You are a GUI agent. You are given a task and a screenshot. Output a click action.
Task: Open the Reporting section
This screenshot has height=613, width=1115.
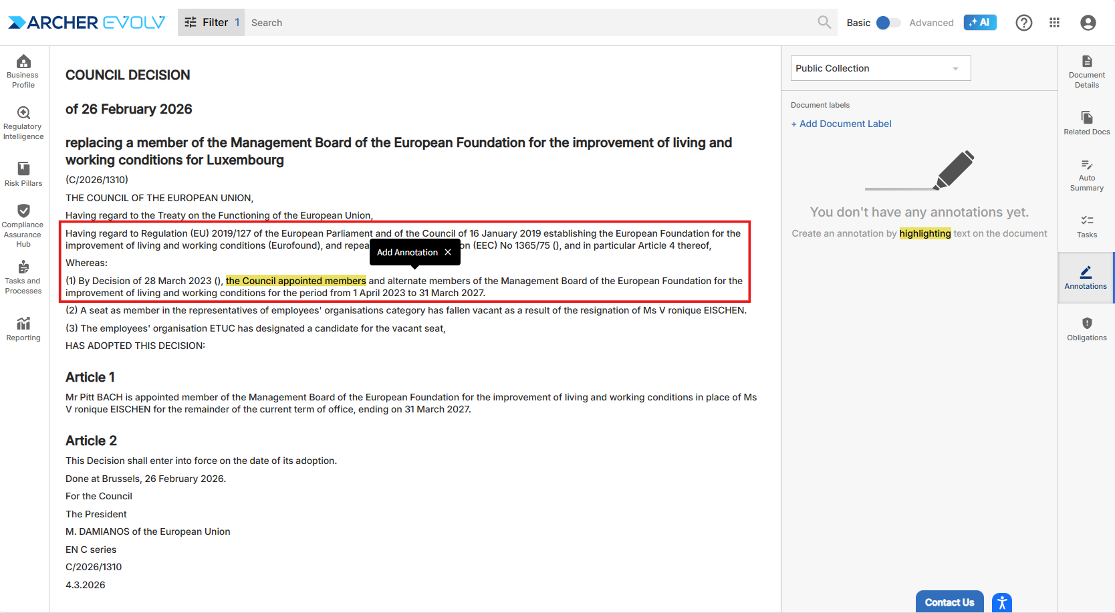(x=23, y=329)
